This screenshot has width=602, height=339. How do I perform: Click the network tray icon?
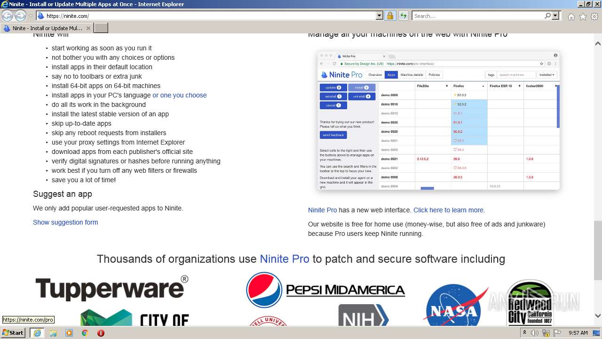[546, 333]
